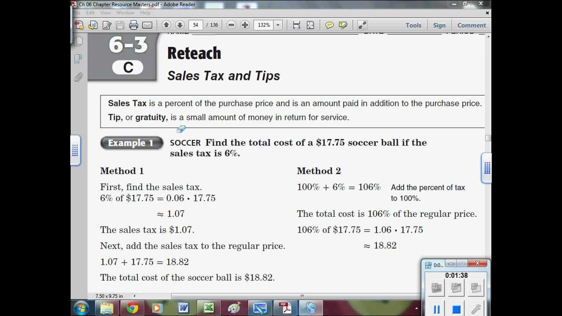Show the Attachments paperclip panel

[x=78, y=77]
